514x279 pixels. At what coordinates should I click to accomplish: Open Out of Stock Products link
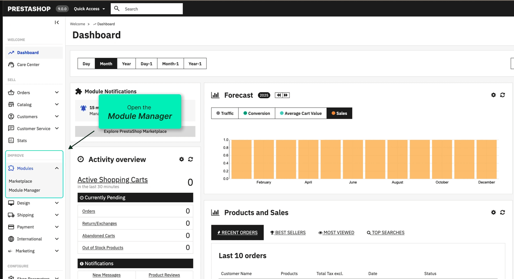point(103,248)
